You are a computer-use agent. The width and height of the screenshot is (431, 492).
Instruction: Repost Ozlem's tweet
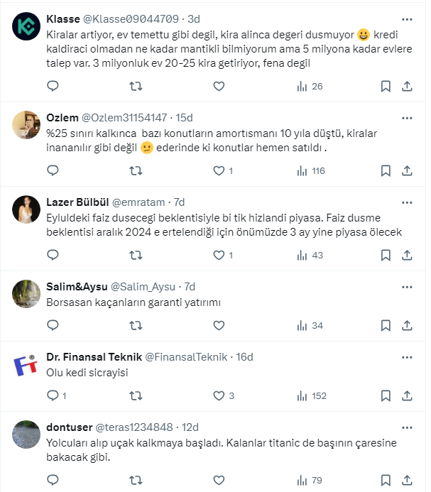136,170
